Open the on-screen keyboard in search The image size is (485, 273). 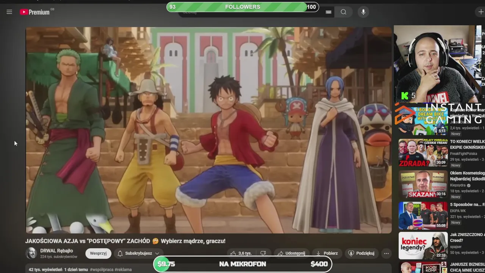click(x=329, y=12)
